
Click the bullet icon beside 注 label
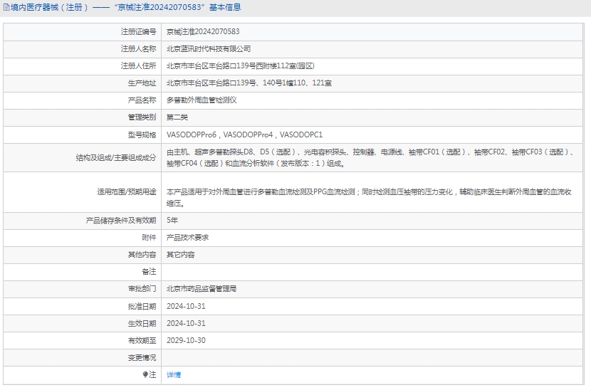tap(145, 374)
